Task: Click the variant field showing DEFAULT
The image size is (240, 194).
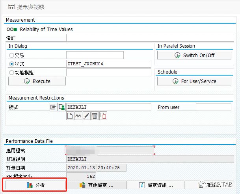Action: pyautogui.click(x=109, y=107)
